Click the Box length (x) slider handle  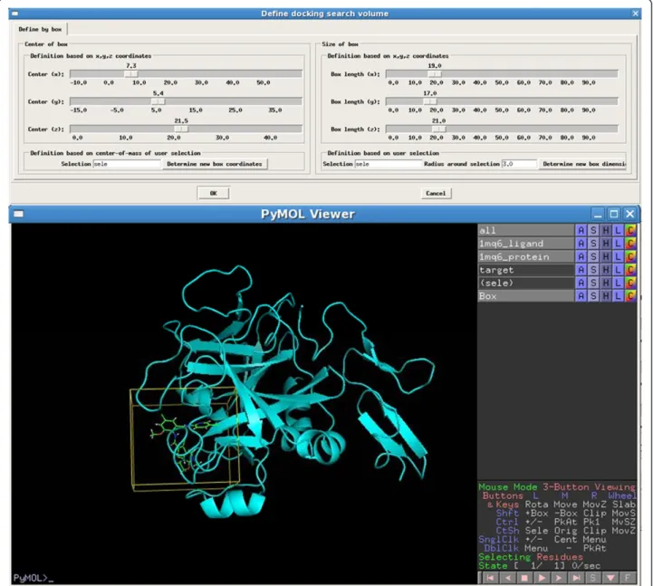435,74
